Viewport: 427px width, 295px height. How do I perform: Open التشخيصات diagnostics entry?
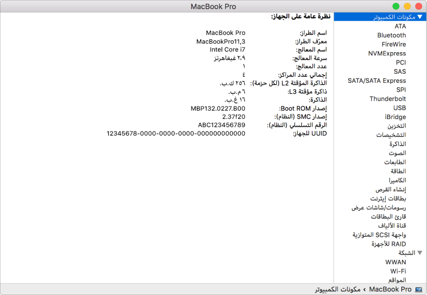point(391,135)
